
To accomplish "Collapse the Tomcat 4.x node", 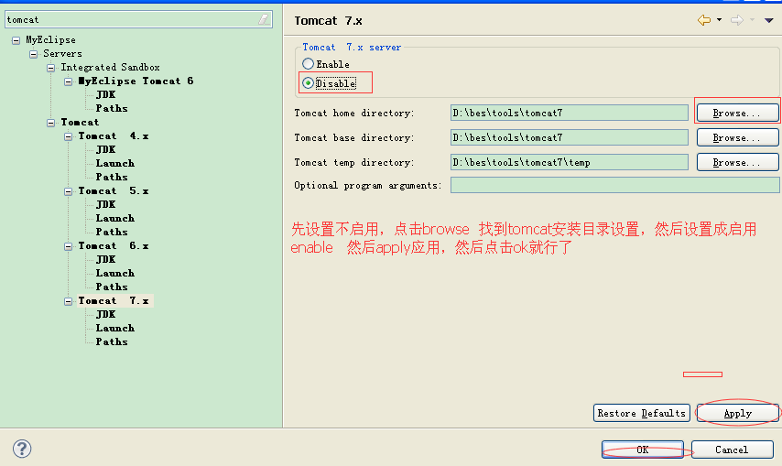I will click(69, 136).
